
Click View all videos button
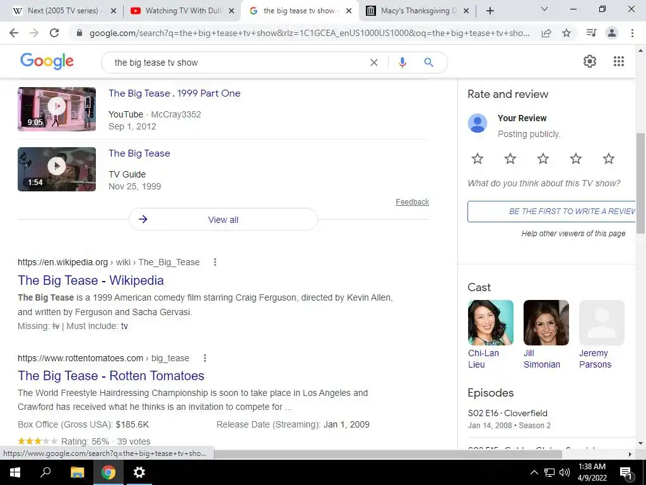click(223, 219)
